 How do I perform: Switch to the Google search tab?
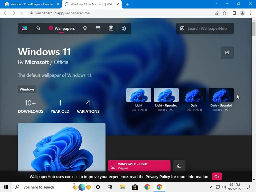pos(31,4)
